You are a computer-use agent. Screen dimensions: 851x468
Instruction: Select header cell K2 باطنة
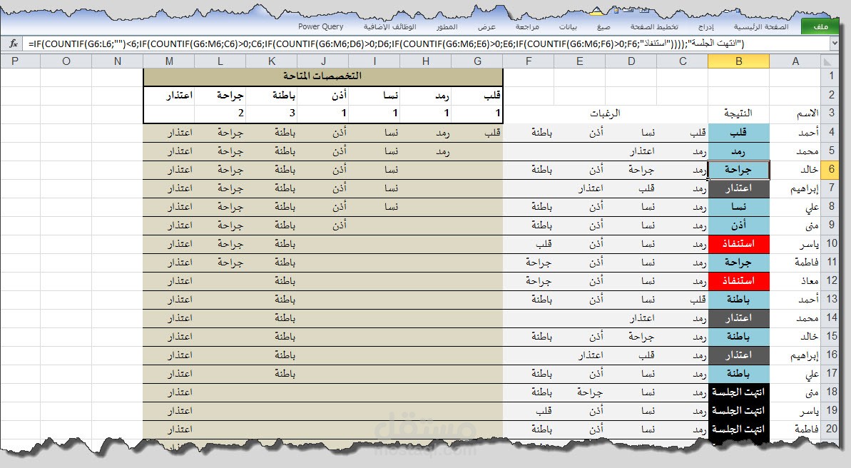click(x=272, y=96)
